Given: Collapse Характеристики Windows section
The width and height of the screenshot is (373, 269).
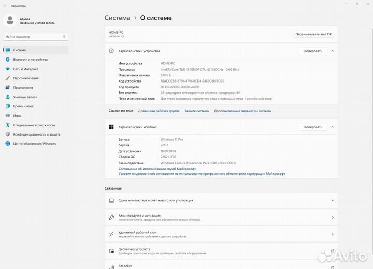Looking at the screenshot, I should coord(332,127).
